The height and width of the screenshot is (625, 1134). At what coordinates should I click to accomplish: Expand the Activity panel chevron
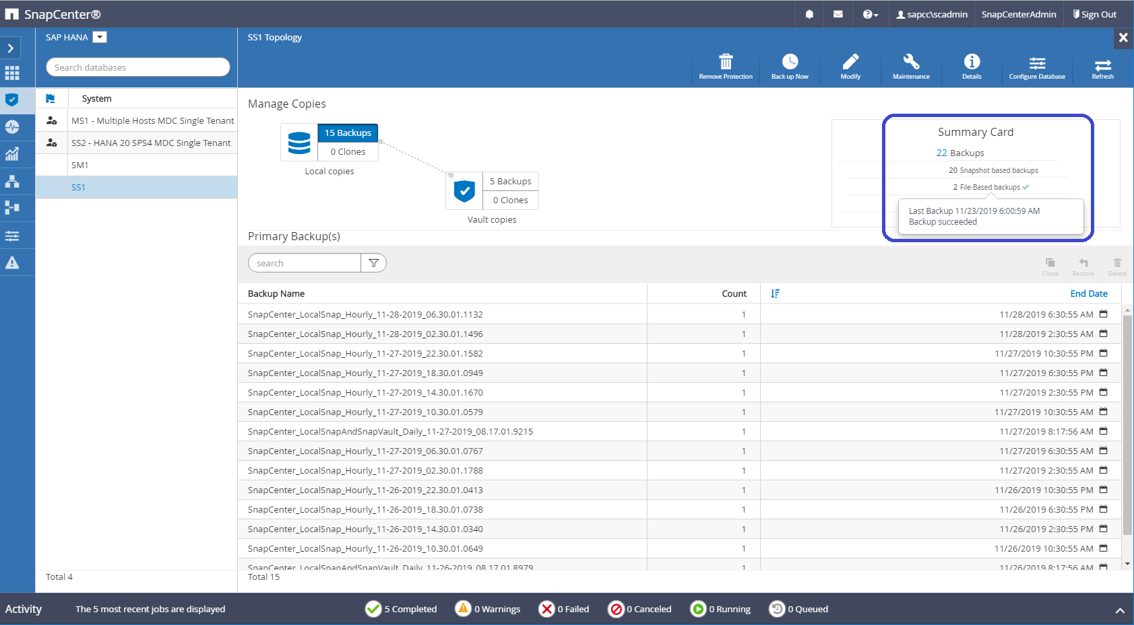[x=1119, y=610]
